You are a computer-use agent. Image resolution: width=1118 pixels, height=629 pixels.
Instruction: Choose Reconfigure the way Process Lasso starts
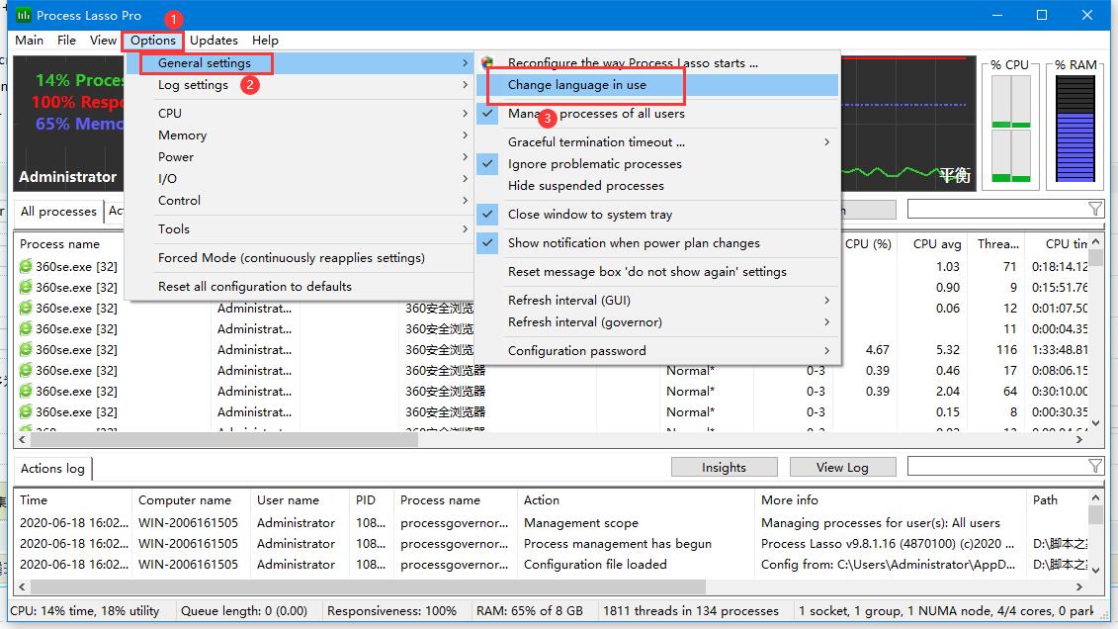(658, 62)
